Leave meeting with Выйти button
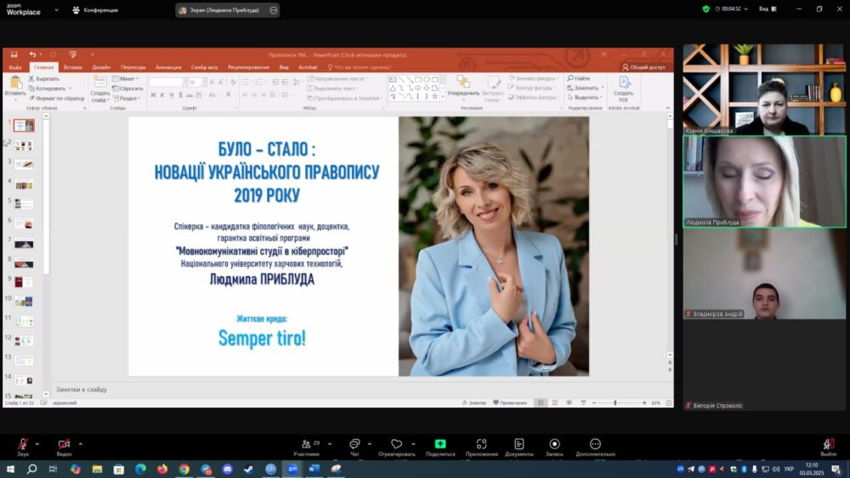The width and height of the screenshot is (850, 478). (828, 447)
